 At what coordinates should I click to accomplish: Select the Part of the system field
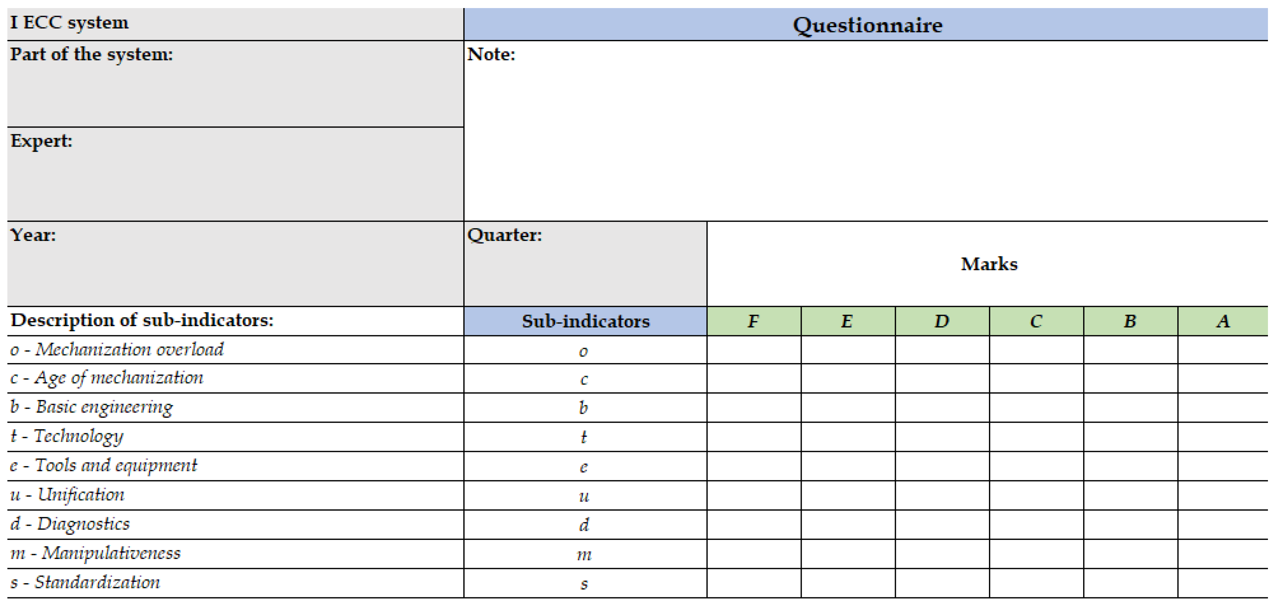[x=235, y=84]
